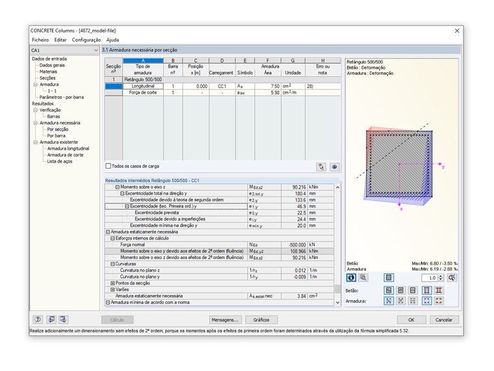This screenshot has height=371, width=494.
Task: Toggle the section hatching display icon
Action: [x=389, y=278]
